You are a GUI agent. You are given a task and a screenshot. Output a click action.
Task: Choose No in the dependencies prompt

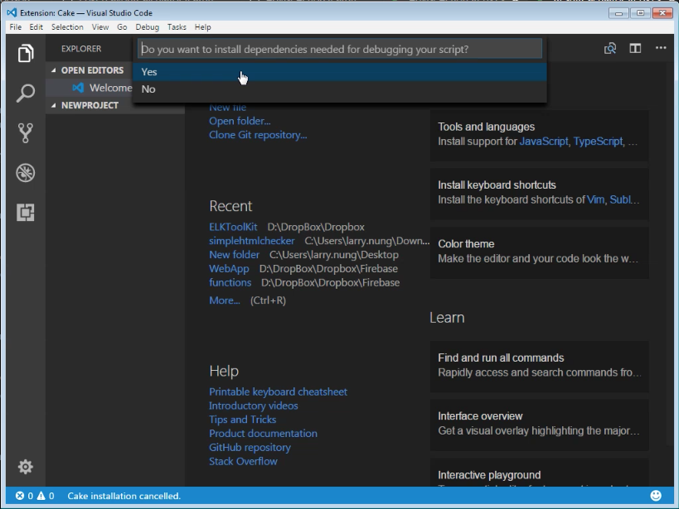pos(340,89)
